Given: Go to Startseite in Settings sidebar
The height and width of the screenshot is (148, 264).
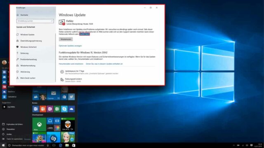Looking at the screenshot, I should (24, 15).
